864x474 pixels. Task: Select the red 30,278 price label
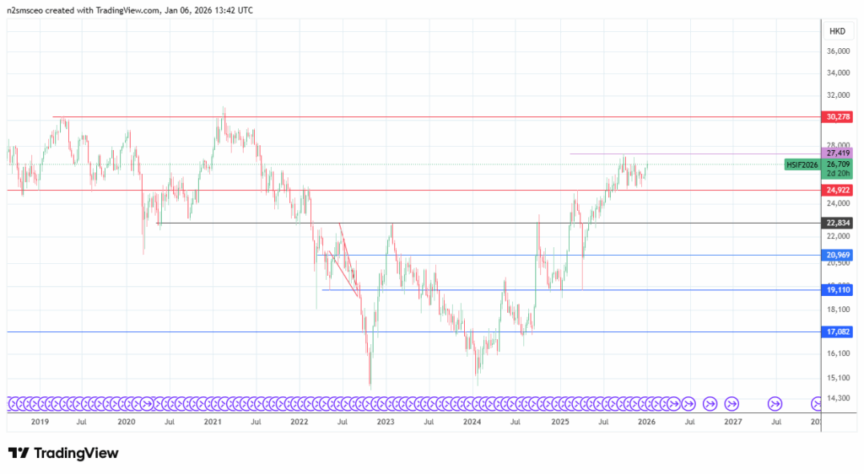coord(838,117)
